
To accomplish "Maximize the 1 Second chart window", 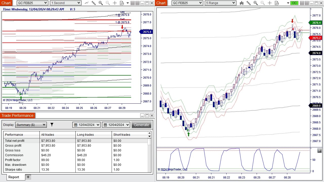I will [147, 3].
